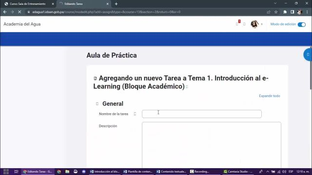
Task: Click the Nombre de la tarea field
Action: [201, 114]
